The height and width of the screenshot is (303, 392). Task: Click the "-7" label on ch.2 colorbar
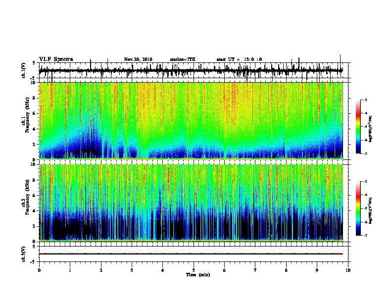pos(365,235)
